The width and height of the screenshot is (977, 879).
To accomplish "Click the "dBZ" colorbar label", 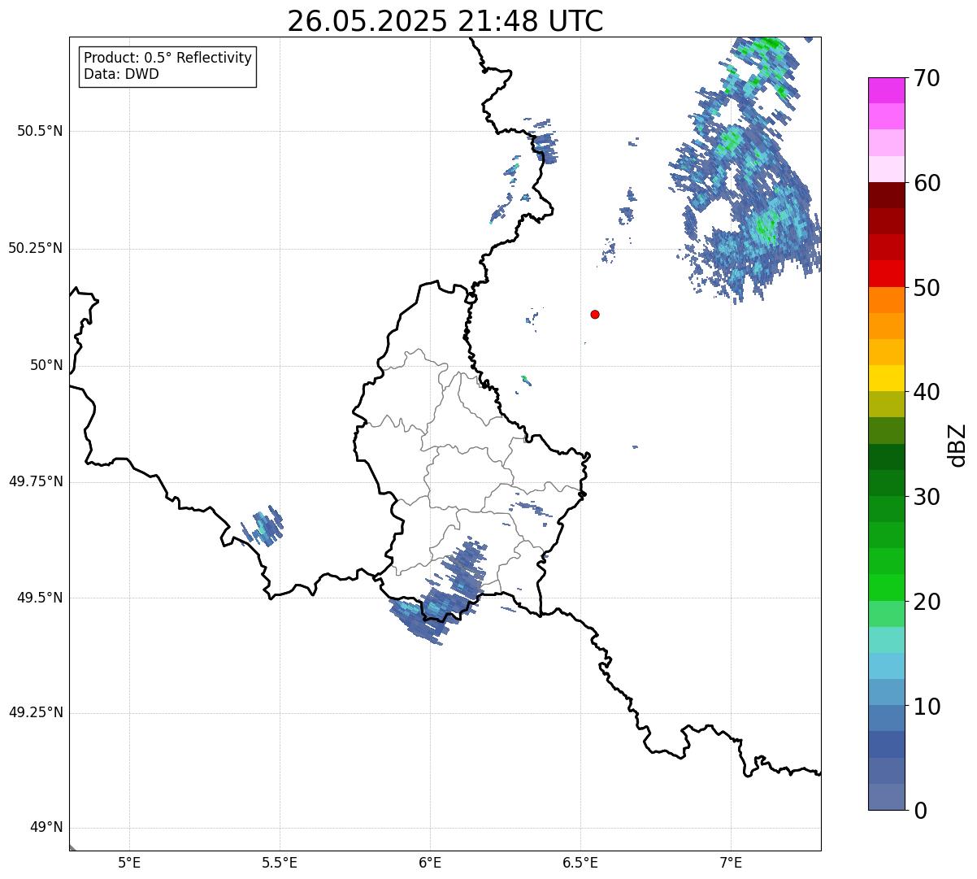I will (957, 445).
